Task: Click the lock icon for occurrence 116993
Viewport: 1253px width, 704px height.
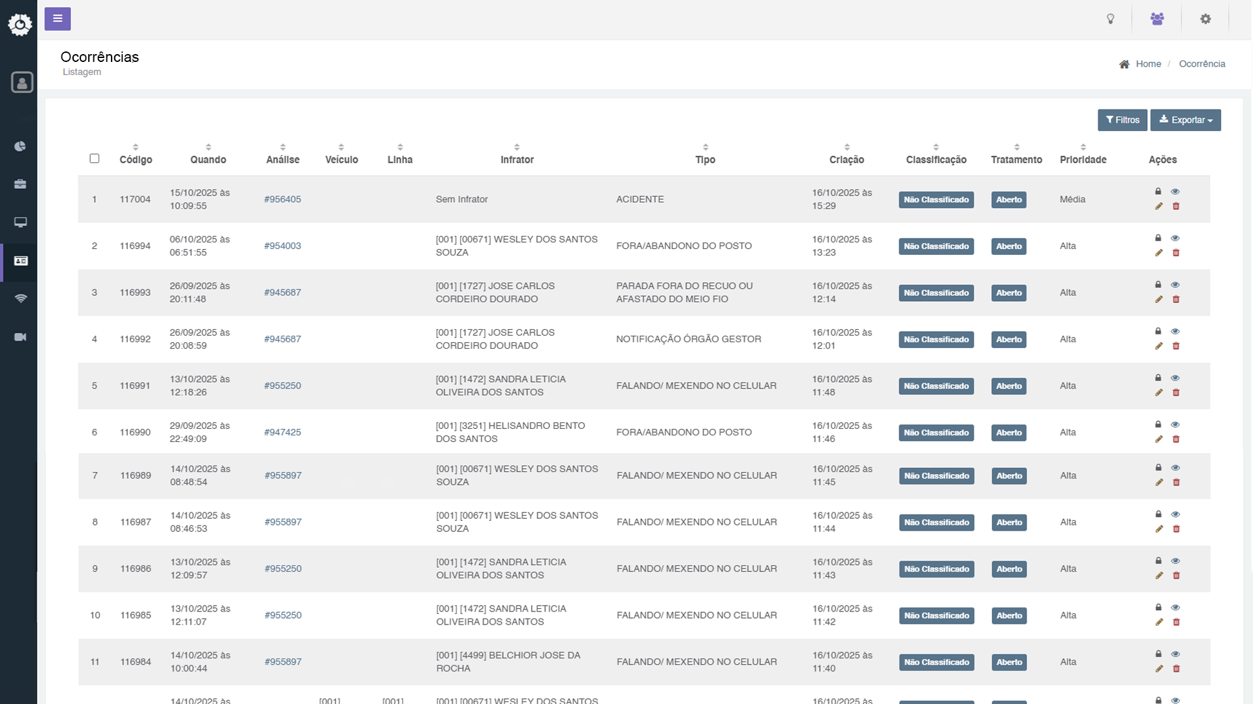Action: [x=1158, y=285]
